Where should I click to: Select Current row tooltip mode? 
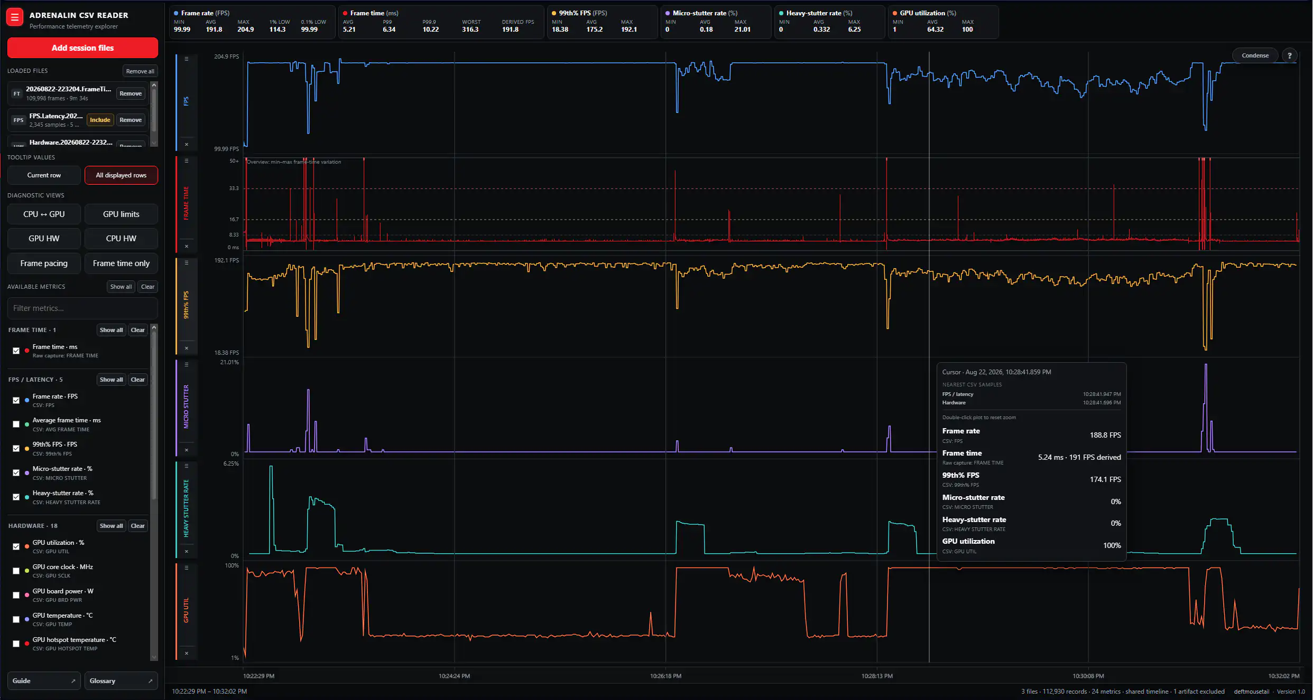[44, 175]
